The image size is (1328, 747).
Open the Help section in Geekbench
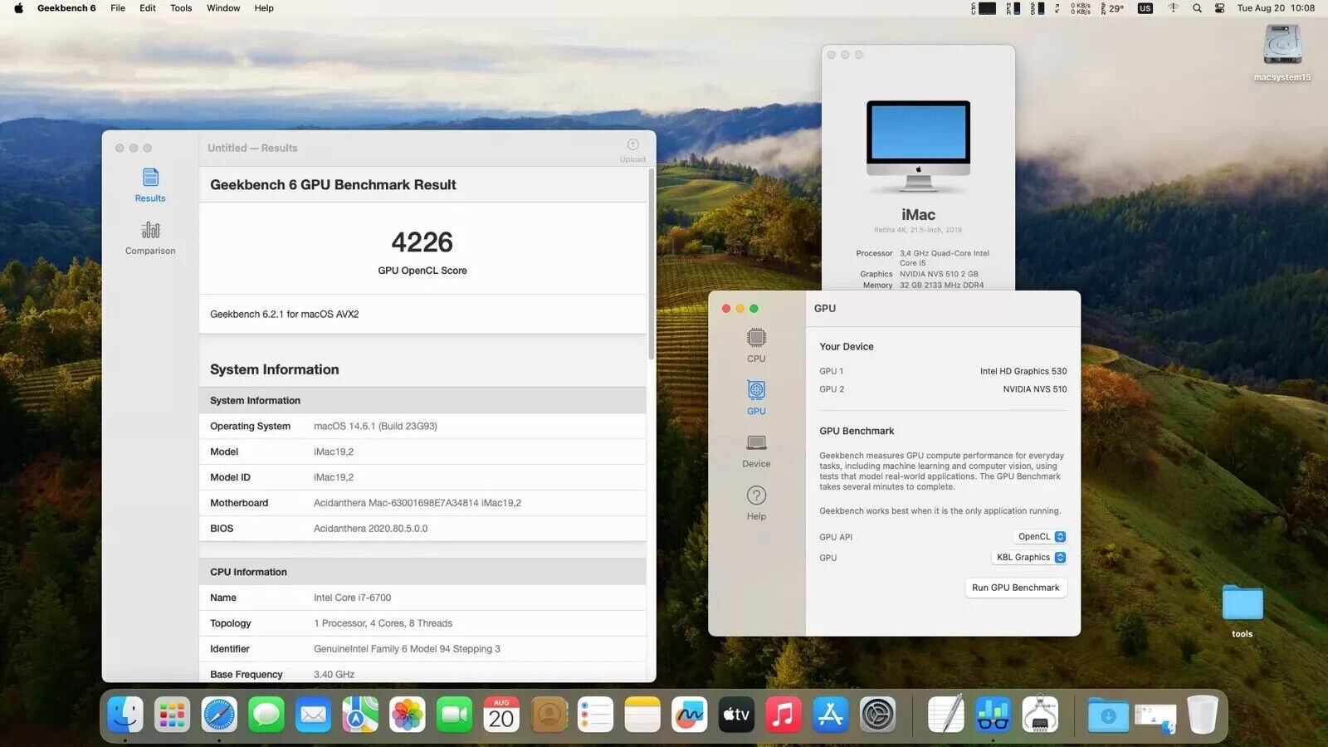[x=756, y=503]
